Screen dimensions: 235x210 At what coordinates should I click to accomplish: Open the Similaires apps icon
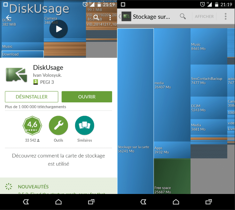(x=85, y=126)
